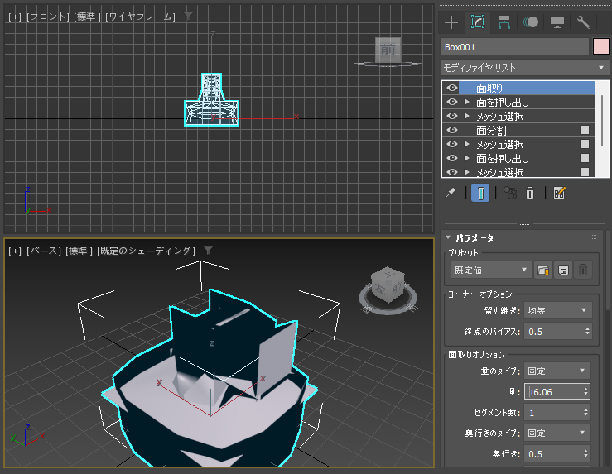The image size is (612, 474).
Task: Click the Box001 object name field
Action: pyautogui.click(x=514, y=47)
